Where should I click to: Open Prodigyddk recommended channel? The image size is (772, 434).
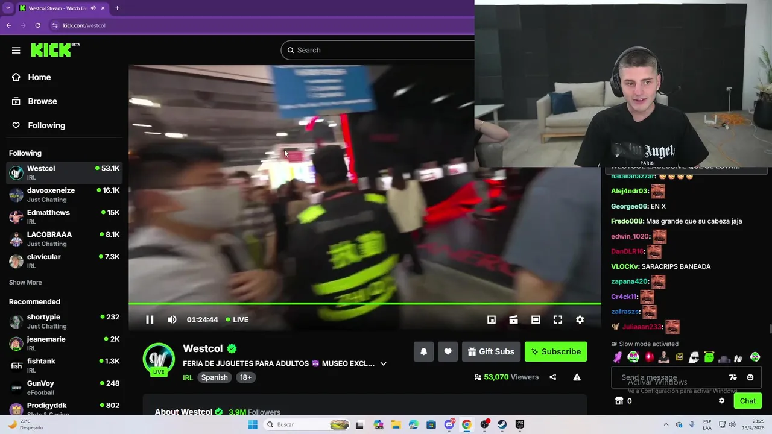[65, 409]
